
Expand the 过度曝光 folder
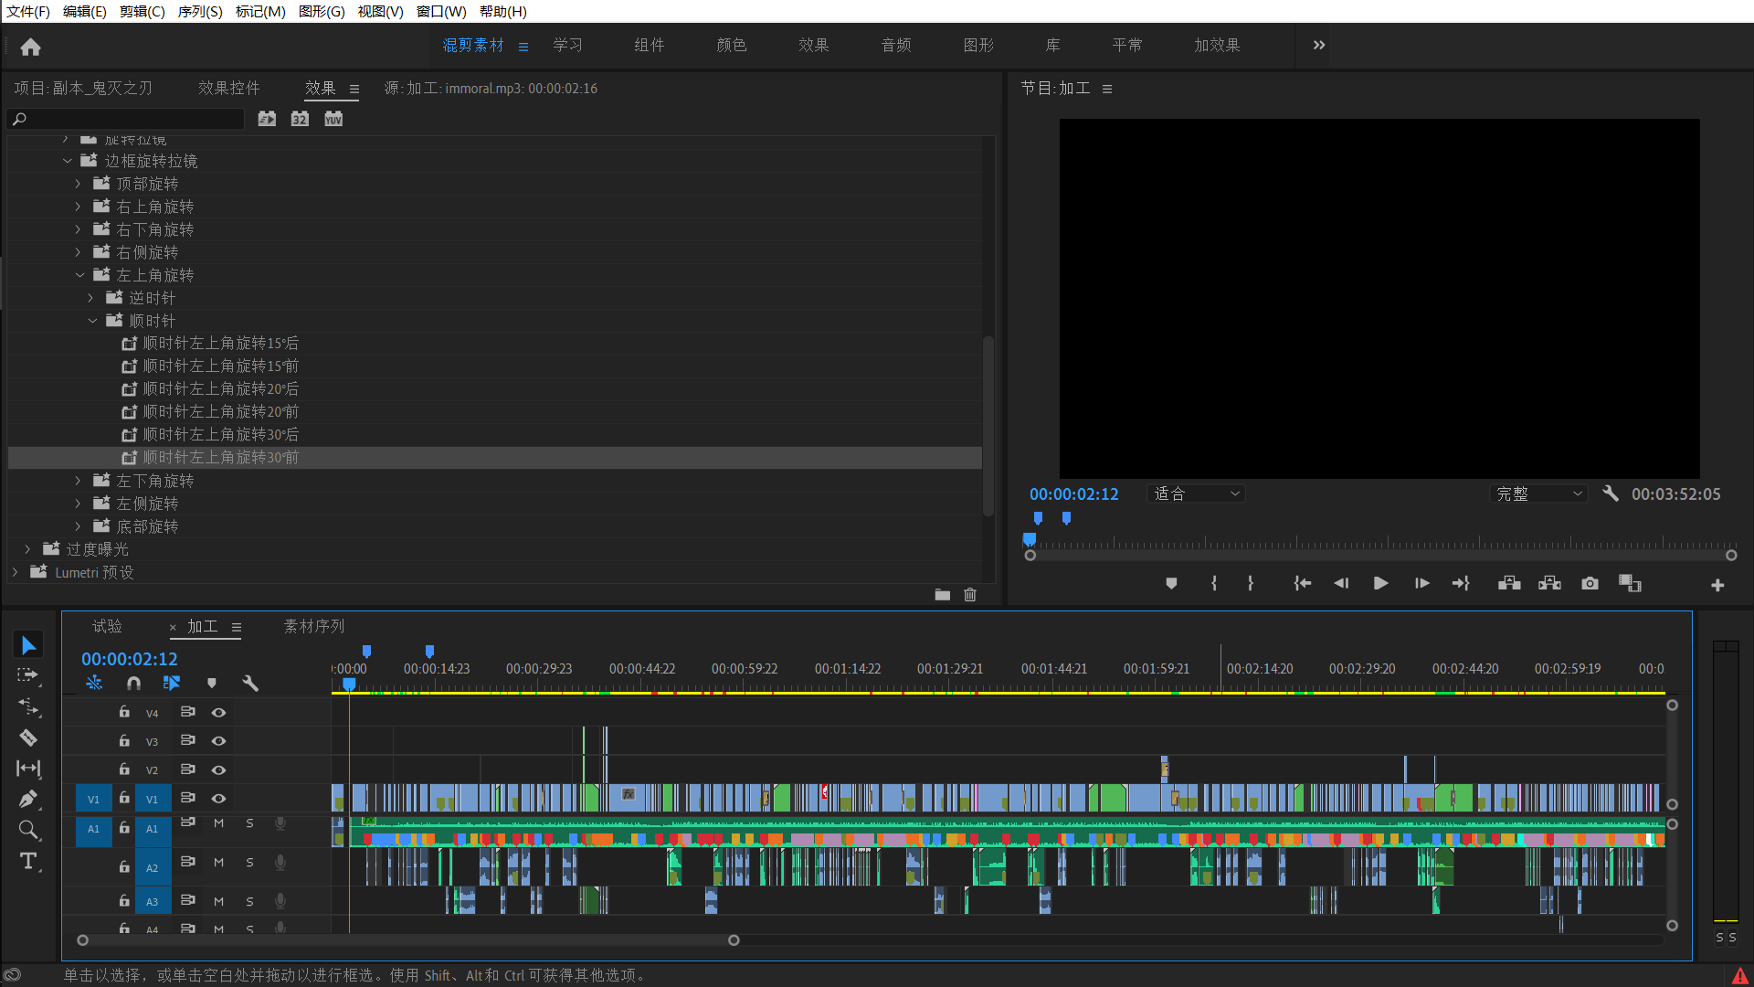pyautogui.click(x=27, y=549)
